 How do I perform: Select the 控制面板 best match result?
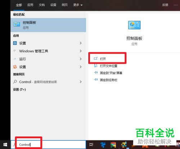[x=48, y=25]
